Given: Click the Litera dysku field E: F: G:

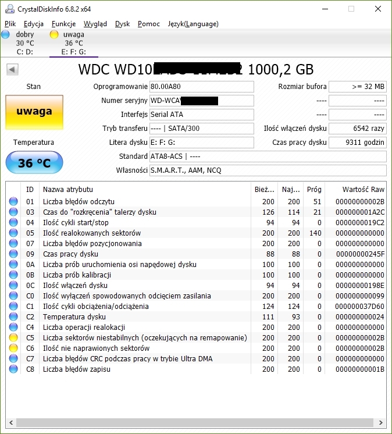Looking at the screenshot, I should click(x=201, y=143).
